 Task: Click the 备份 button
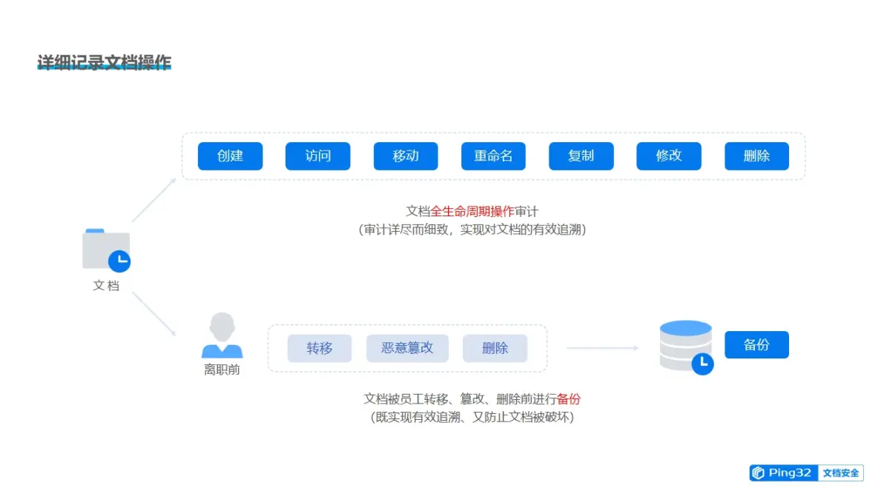point(756,344)
